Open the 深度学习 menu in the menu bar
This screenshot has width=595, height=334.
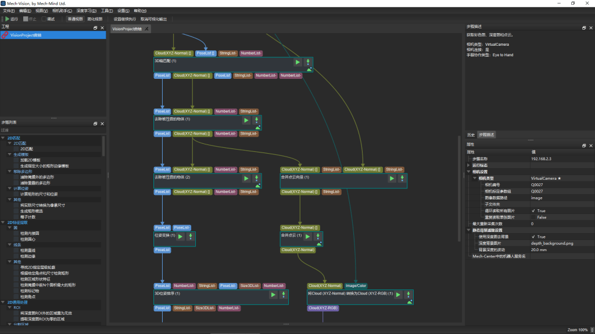tap(86, 10)
